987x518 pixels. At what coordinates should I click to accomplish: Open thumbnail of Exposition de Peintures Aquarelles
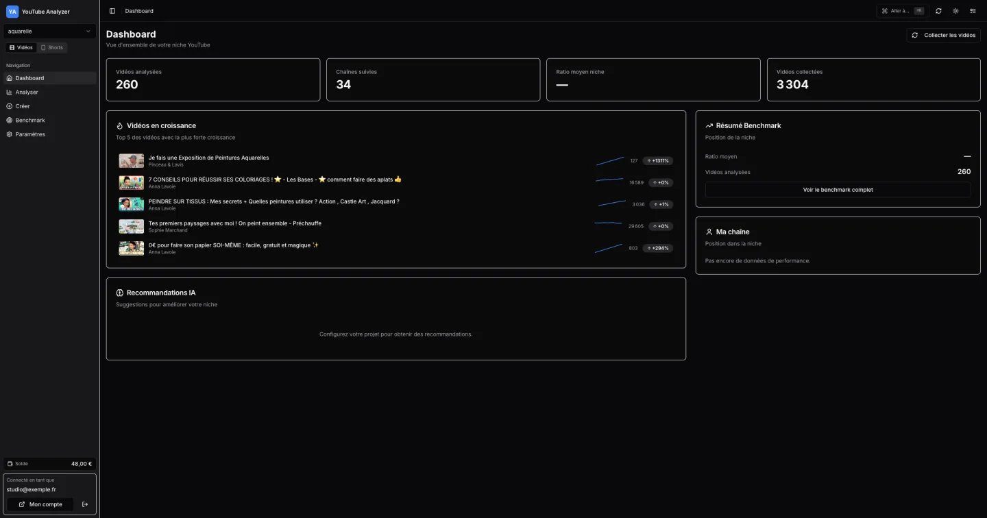[x=132, y=161]
